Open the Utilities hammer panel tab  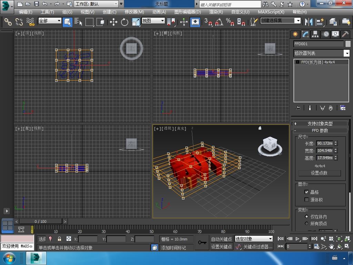(x=345, y=34)
